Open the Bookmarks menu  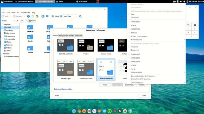point(25,13)
